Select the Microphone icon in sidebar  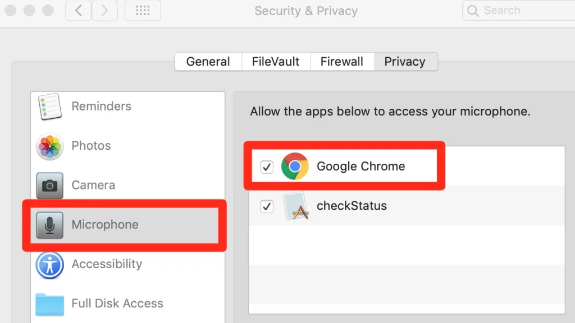tap(49, 225)
